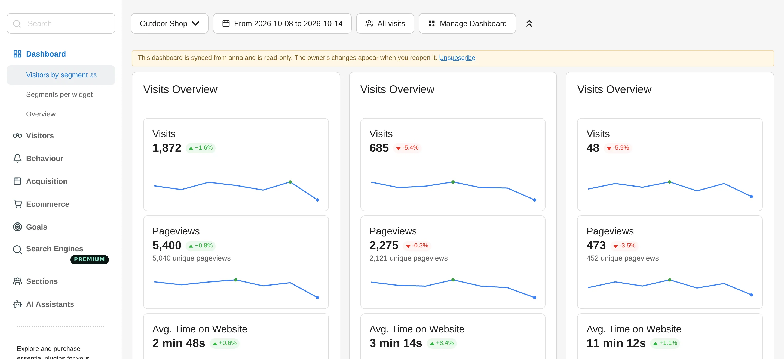Open the Overview dashboard item

coord(41,114)
